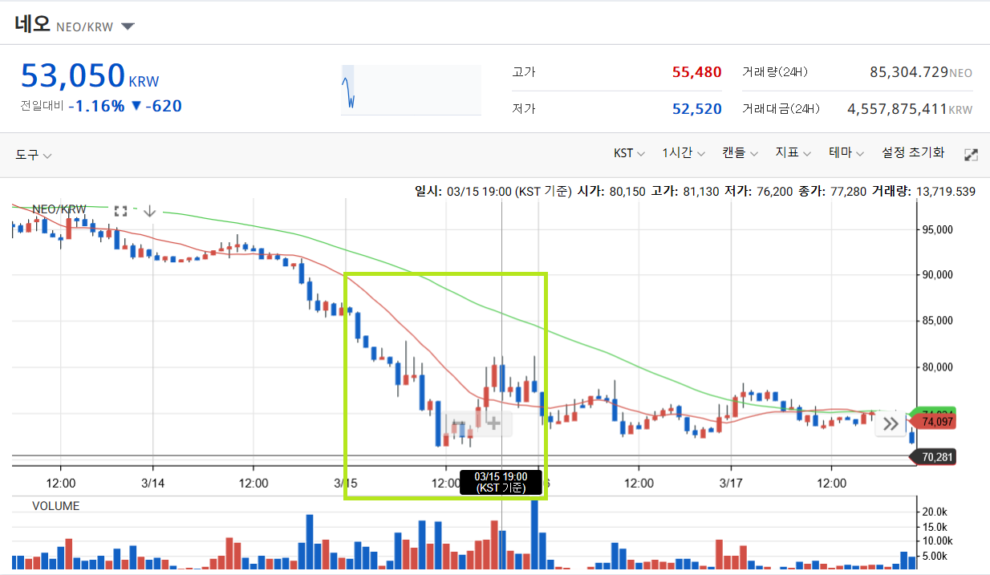Expand the NEO/KRW pair selector at the top
The height and width of the screenshot is (575, 990).
(x=128, y=25)
